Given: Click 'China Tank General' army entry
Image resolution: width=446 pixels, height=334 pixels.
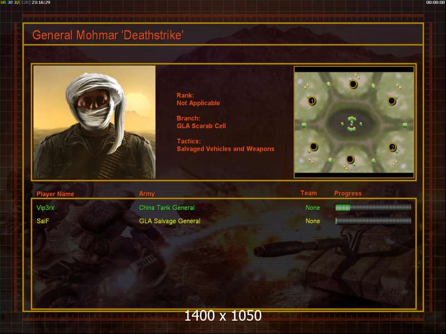Looking at the screenshot, I should click(x=167, y=208).
